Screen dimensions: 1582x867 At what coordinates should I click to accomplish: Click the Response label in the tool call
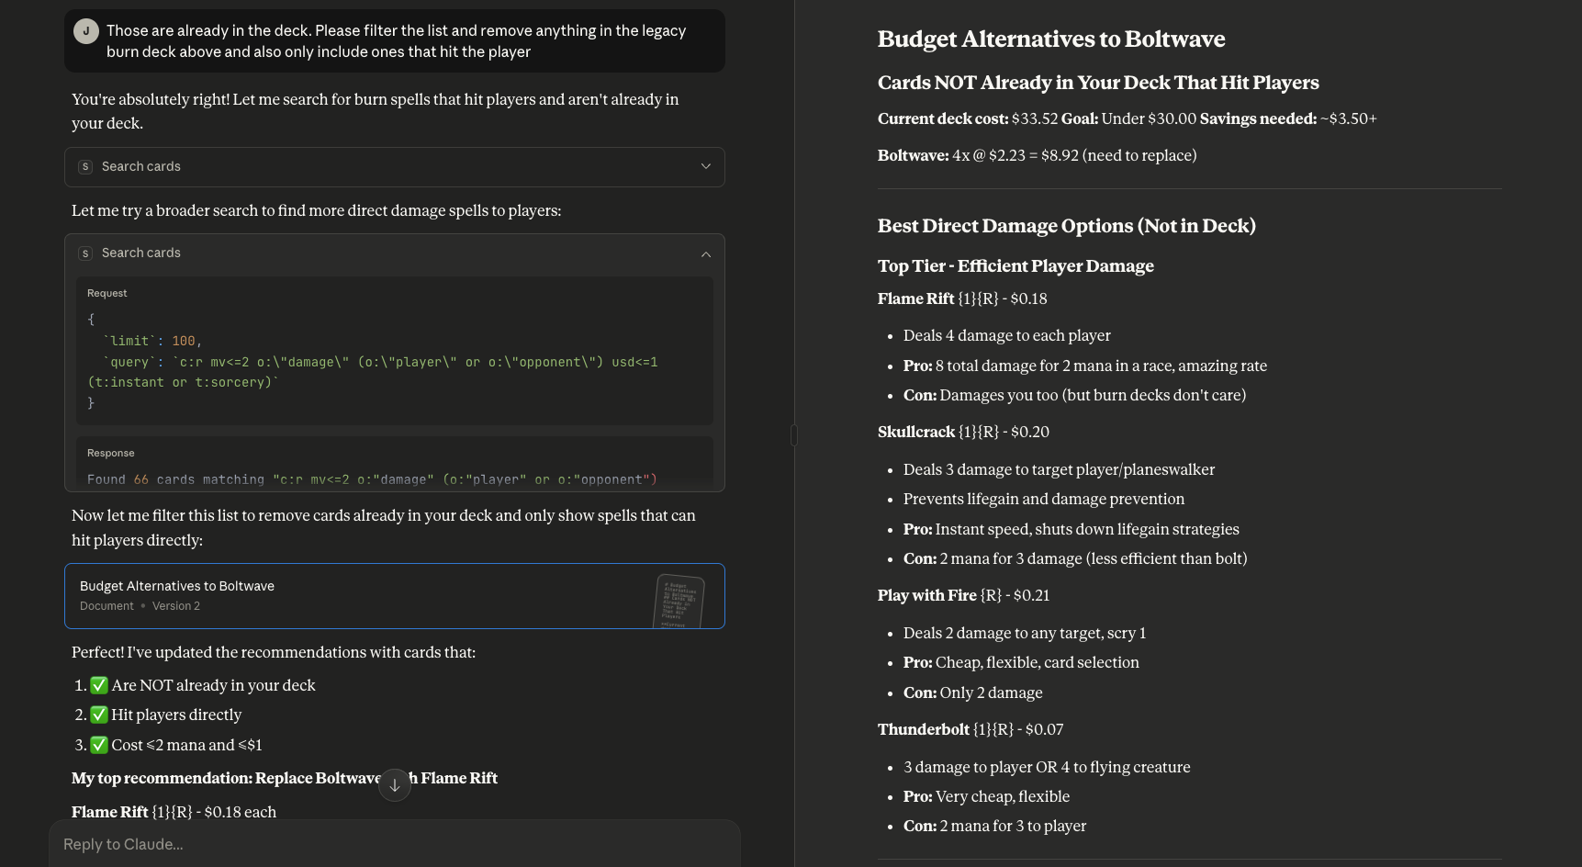pos(111,454)
